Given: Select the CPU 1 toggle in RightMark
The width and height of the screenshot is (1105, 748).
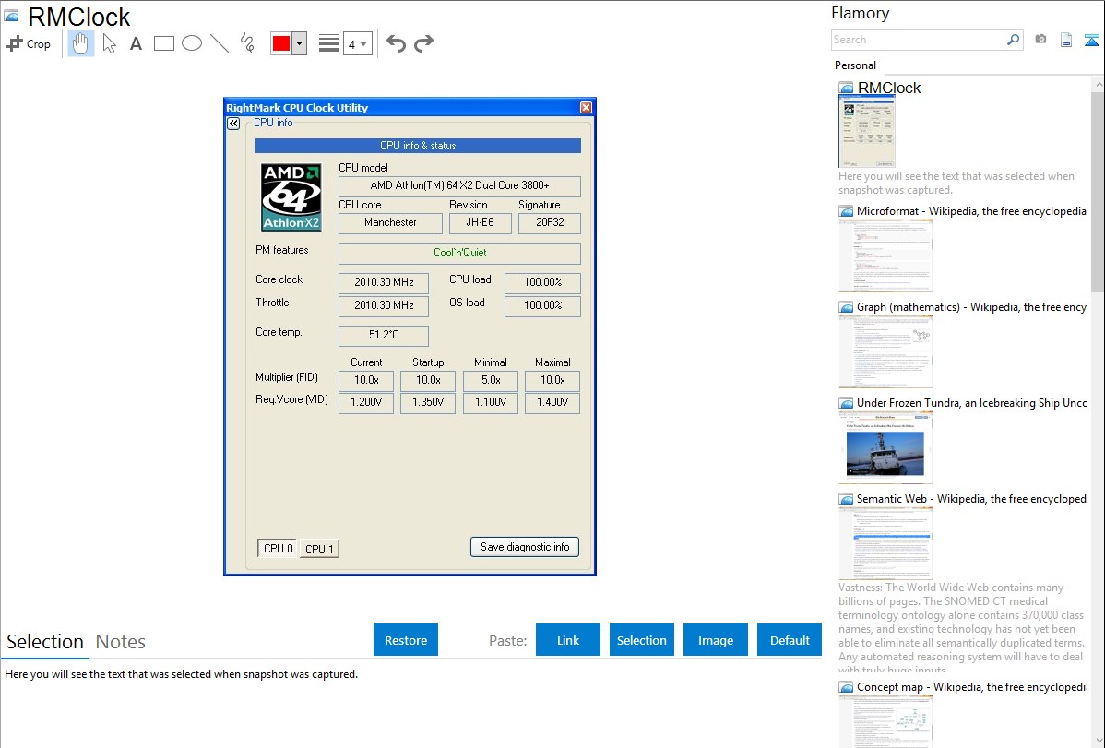Looking at the screenshot, I should coord(319,549).
